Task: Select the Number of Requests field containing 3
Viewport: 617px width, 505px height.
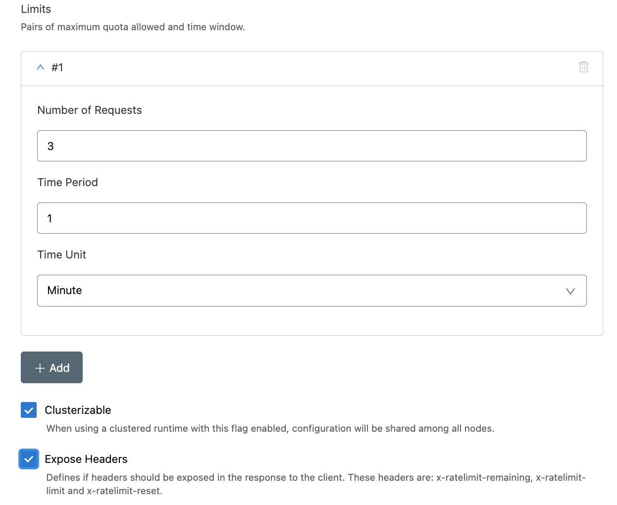Action: tap(311, 146)
